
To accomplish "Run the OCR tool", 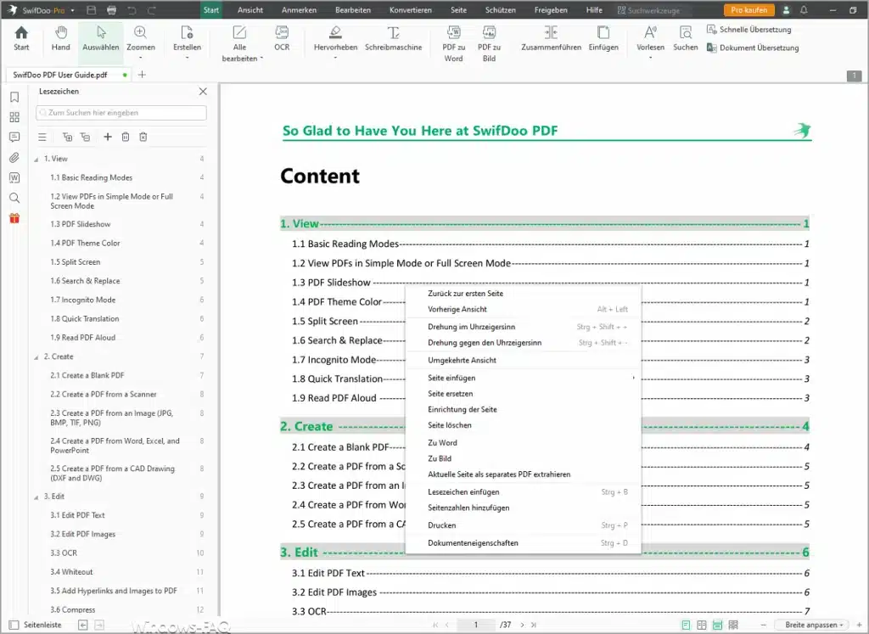I will (282, 39).
